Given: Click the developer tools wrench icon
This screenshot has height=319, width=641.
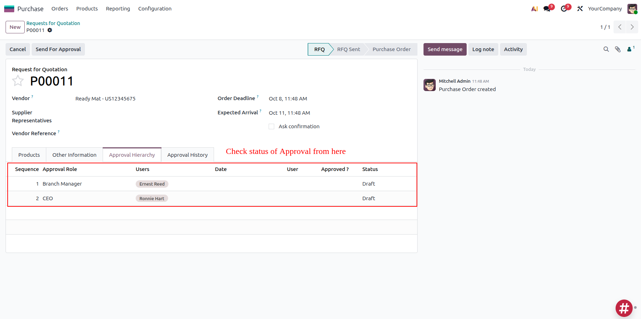Looking at the screenshot, I should coord(580,8).
